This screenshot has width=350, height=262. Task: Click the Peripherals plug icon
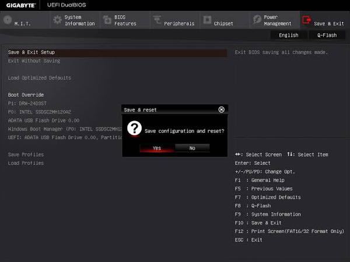(x=157, y=20)
